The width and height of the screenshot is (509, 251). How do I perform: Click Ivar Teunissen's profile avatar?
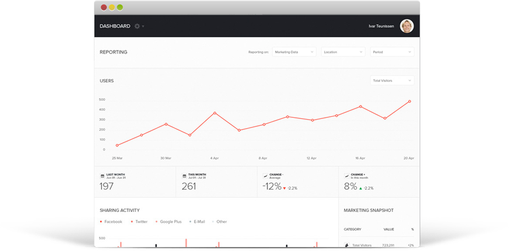coord(407,26)
